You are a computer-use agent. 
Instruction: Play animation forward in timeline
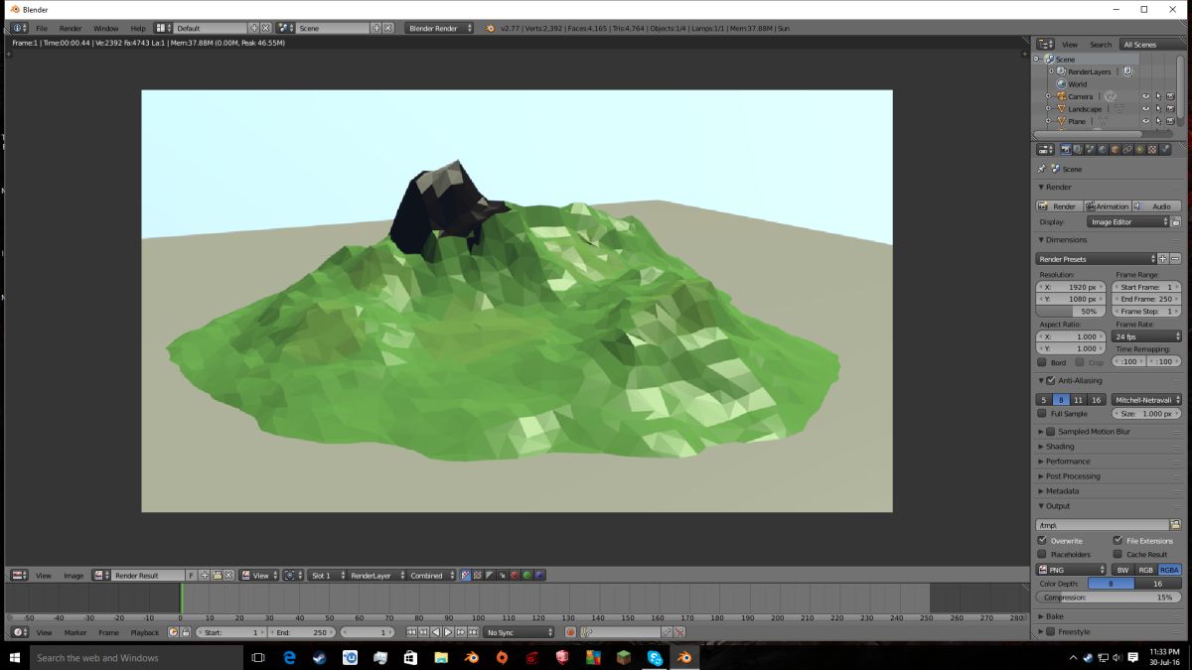pyautogui.click(x=448, y=632)
